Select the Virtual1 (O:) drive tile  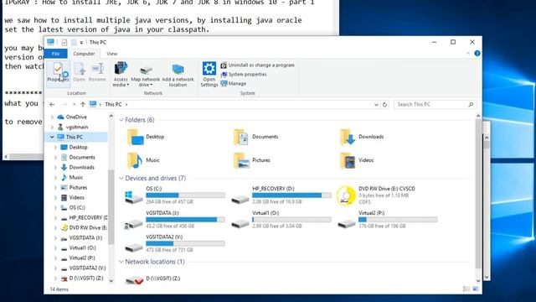[281, 220]
